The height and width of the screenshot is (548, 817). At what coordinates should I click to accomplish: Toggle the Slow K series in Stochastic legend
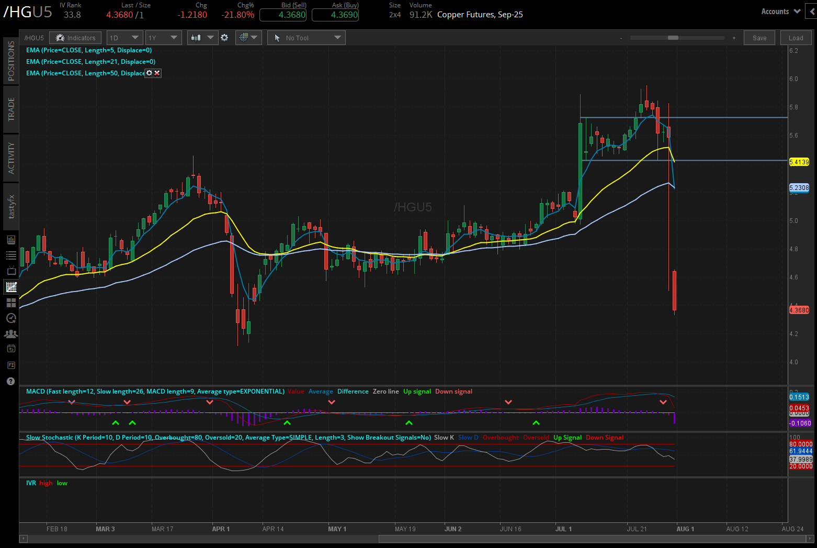pos(444,437)
